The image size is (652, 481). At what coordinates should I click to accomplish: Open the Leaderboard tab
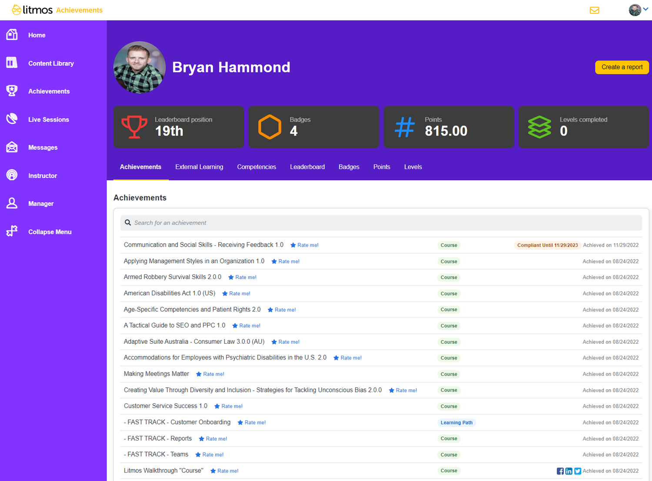pos(307,167)
